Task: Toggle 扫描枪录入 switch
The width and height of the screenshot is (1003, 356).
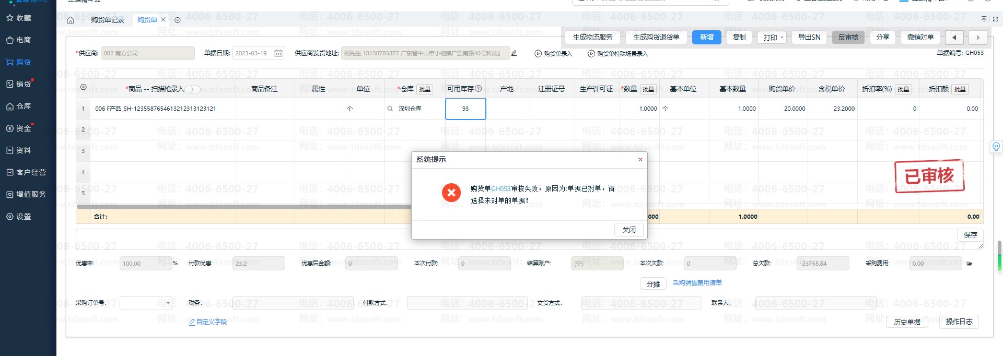Action: point(192,89)
